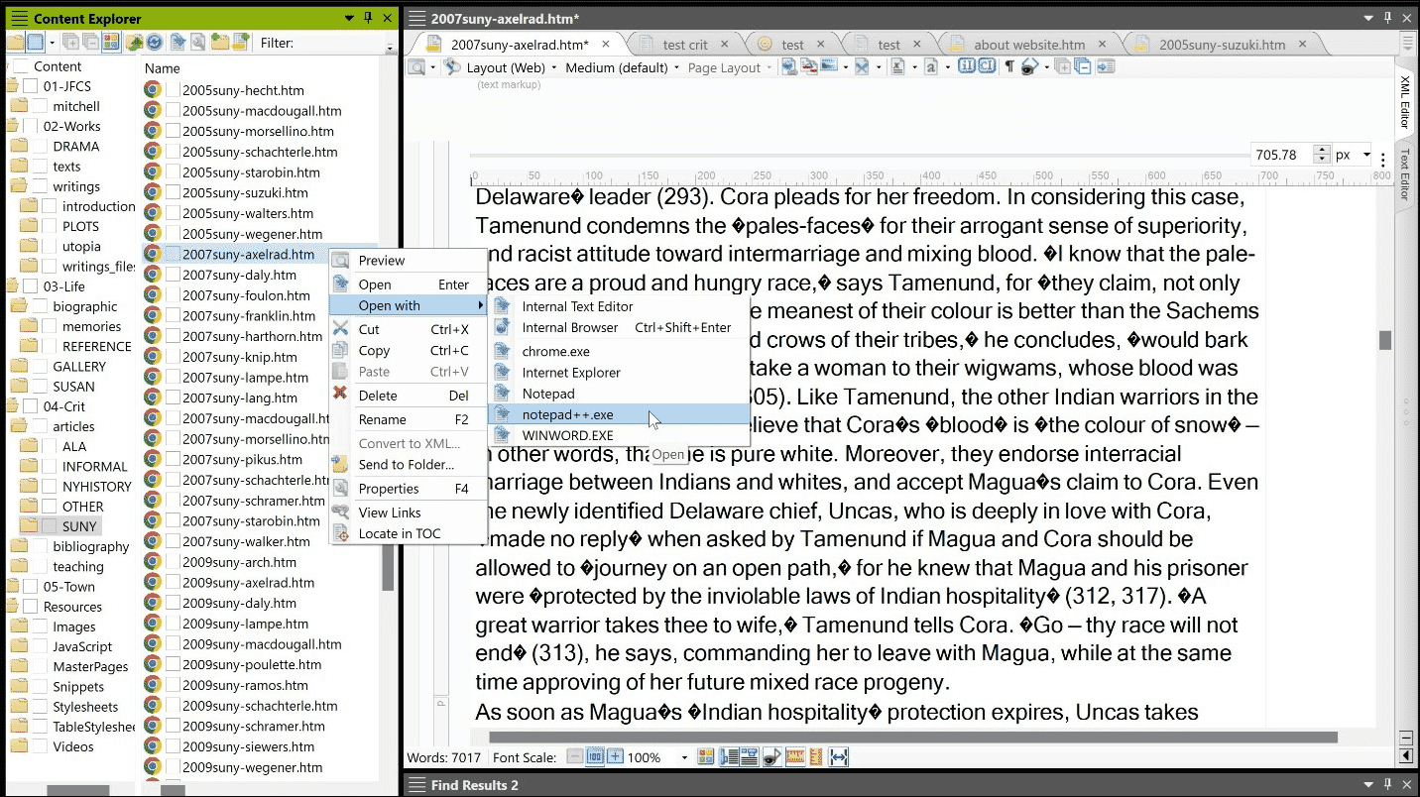Image resolution: width=1420 pixels, height=797 pixels.
Task: Open the zoom percentage dropdown in the status bar
Action: pos(685,756)
